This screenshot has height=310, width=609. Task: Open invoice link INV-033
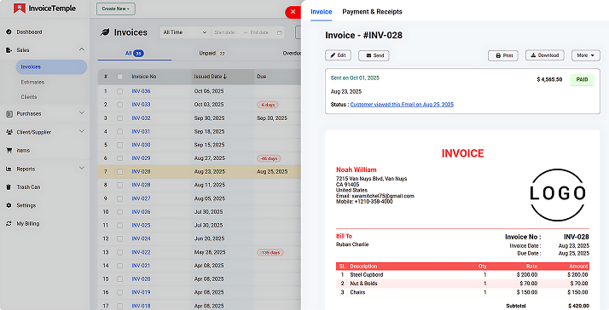click(x=141, y=105)
